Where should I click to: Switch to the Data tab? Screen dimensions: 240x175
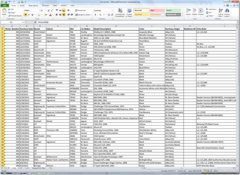tap(55, 6)
